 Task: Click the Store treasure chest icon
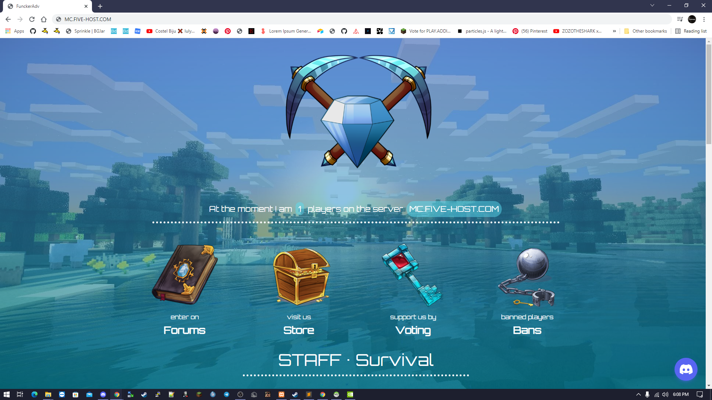click(x=301, y=277)
